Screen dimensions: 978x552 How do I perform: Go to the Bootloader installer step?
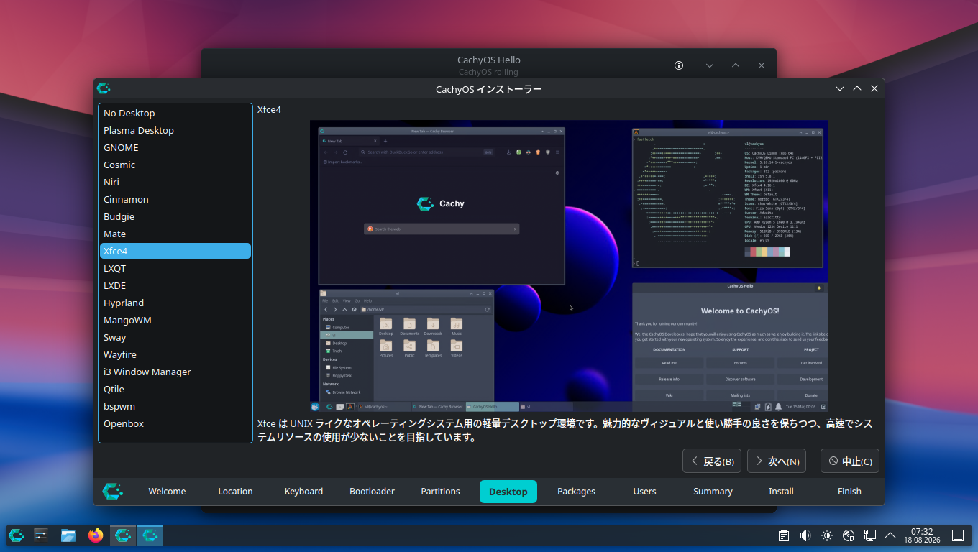coord(372,492)
